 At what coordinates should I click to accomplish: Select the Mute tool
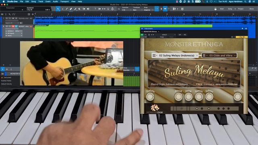(x=79, y=9)
